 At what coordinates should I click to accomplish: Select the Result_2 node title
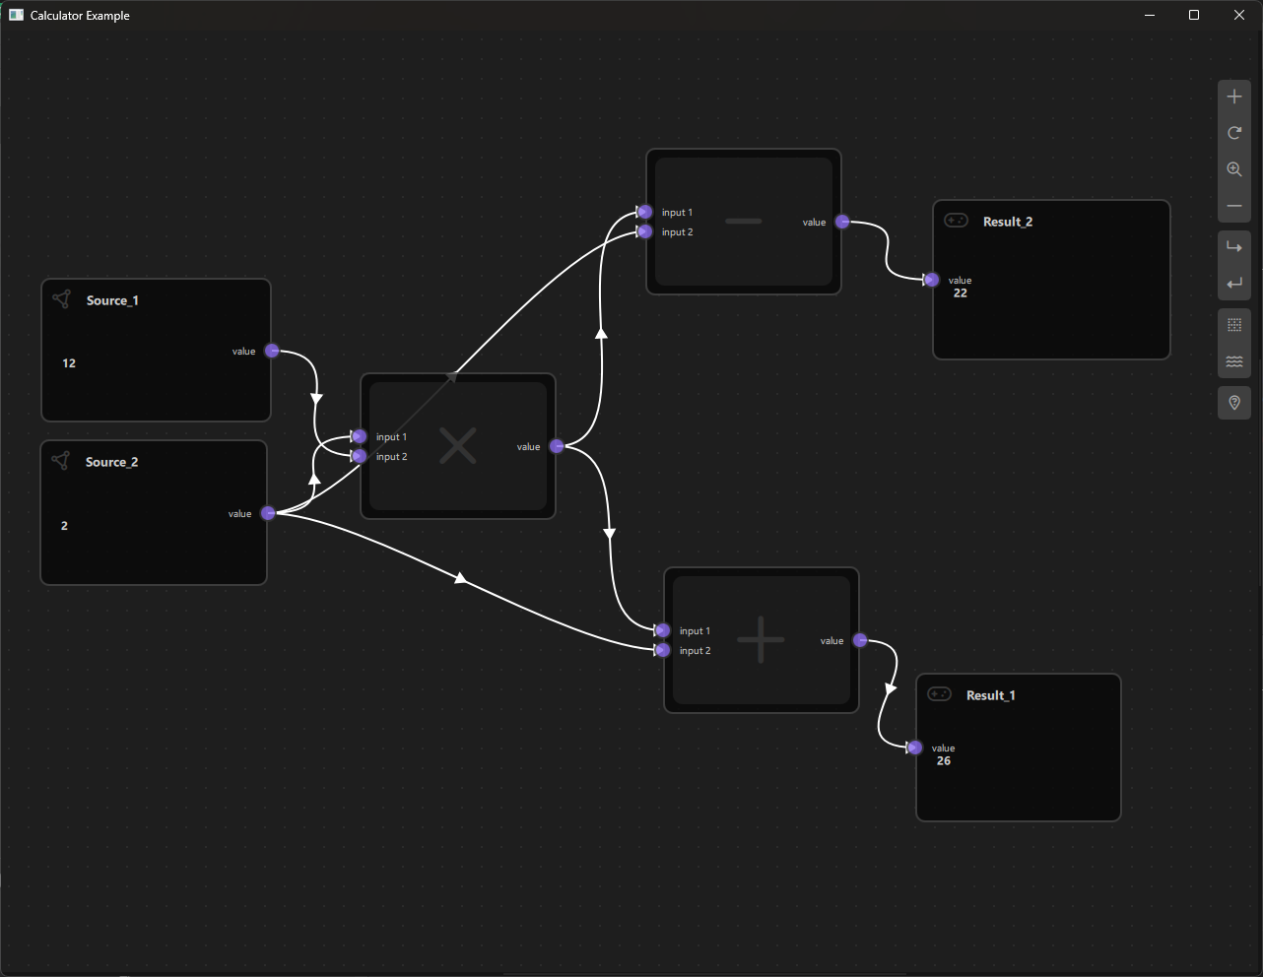(x=1007, y=222)
